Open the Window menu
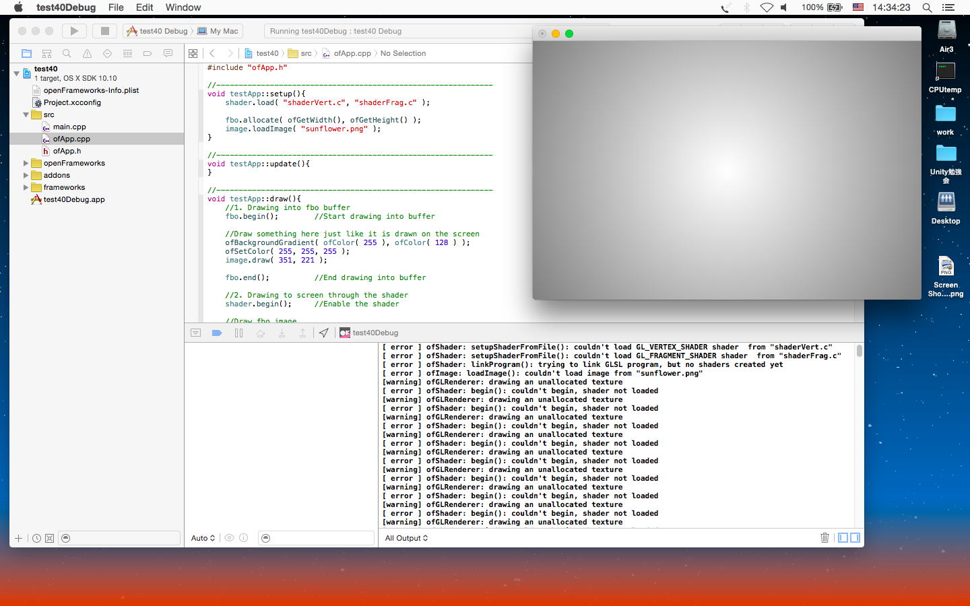Screen dimensions: 970x606 183,7
